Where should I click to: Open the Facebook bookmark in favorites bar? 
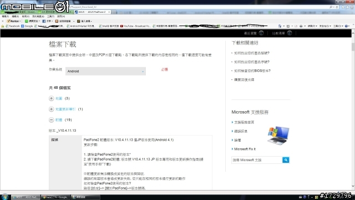click(x=13, y=26)
